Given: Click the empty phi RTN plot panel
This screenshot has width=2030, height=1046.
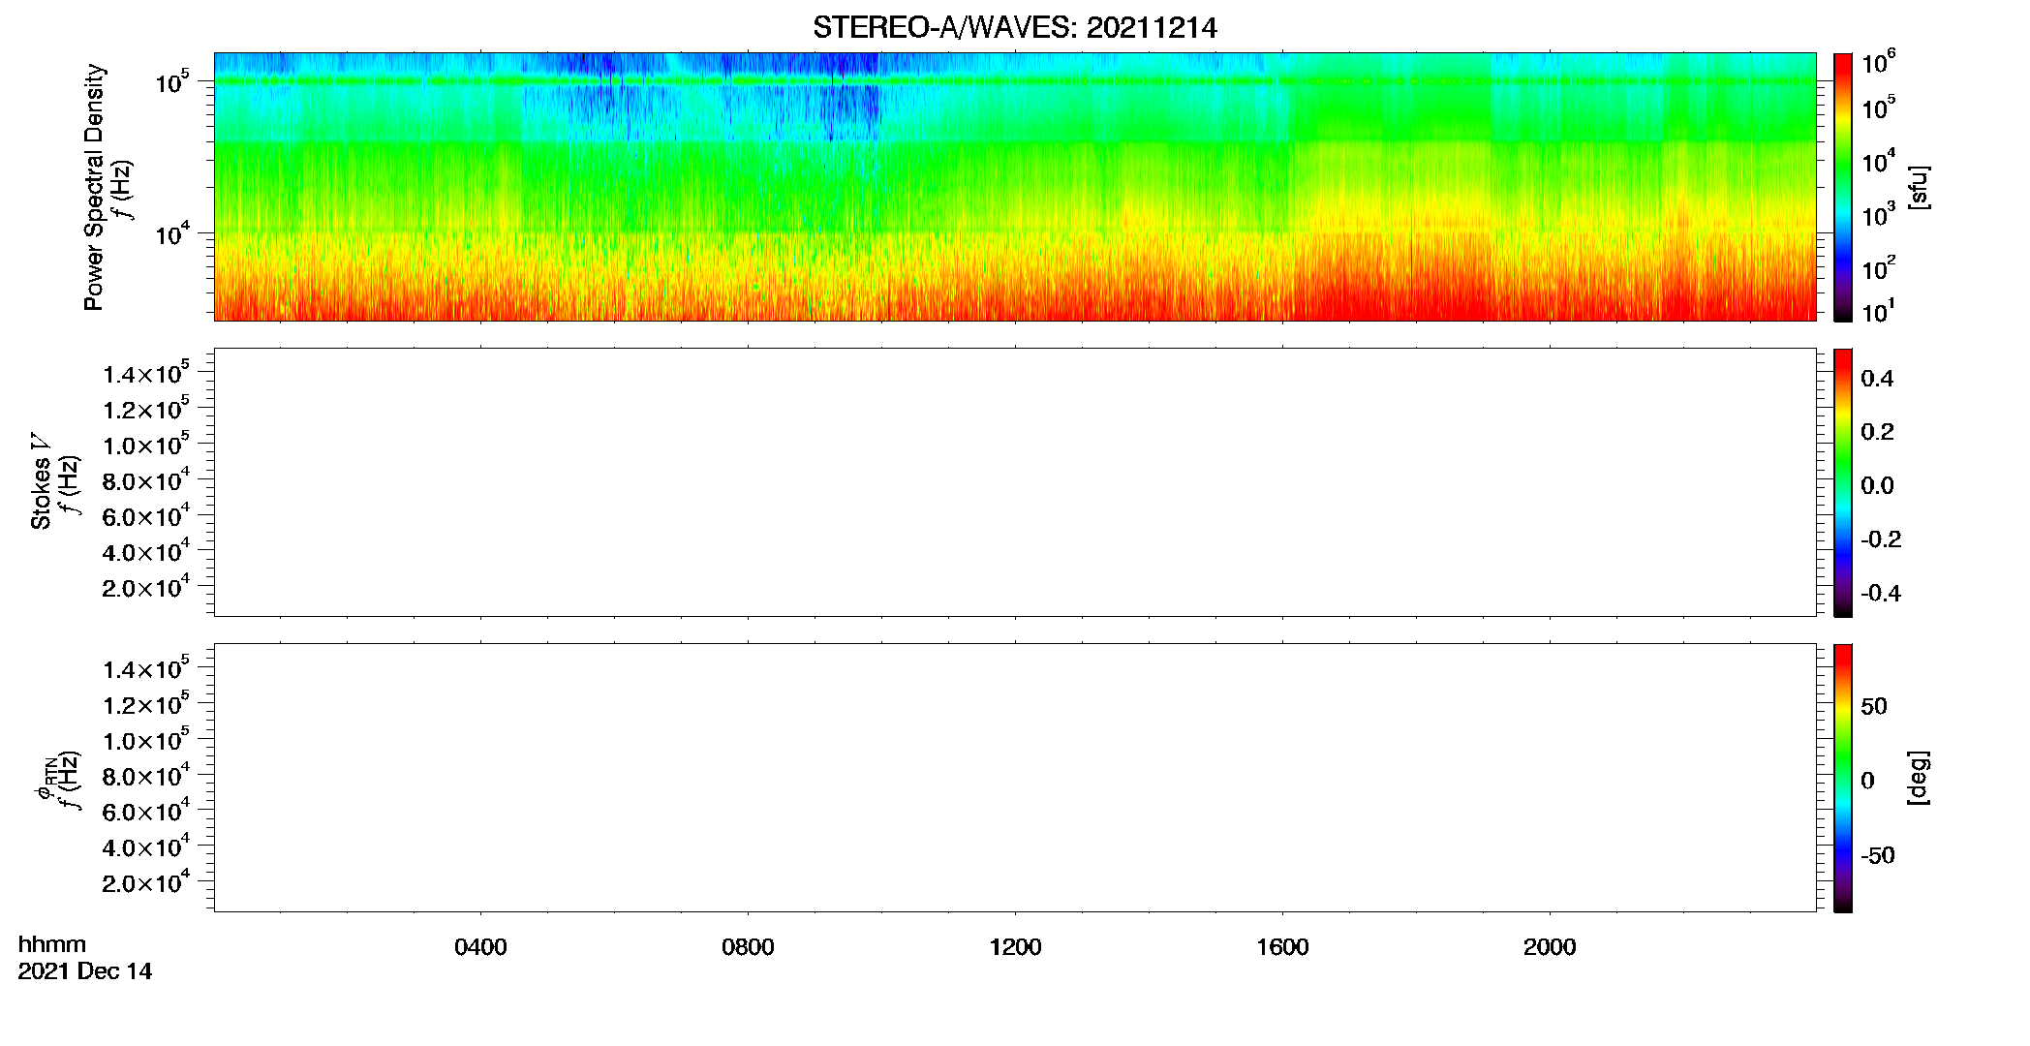Looking at the screenshot, I should pyautogui.click(x=1015, y=778).
